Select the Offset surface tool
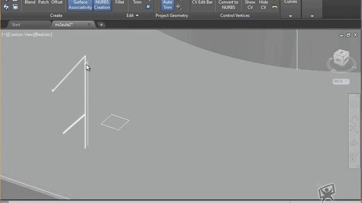This screenshot has height=203, width=362. (57, 2)
